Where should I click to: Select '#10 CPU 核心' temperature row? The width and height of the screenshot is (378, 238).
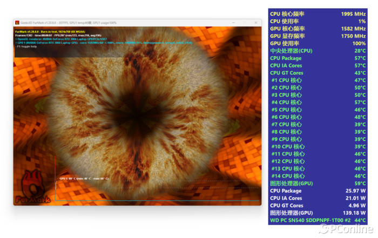318,146
